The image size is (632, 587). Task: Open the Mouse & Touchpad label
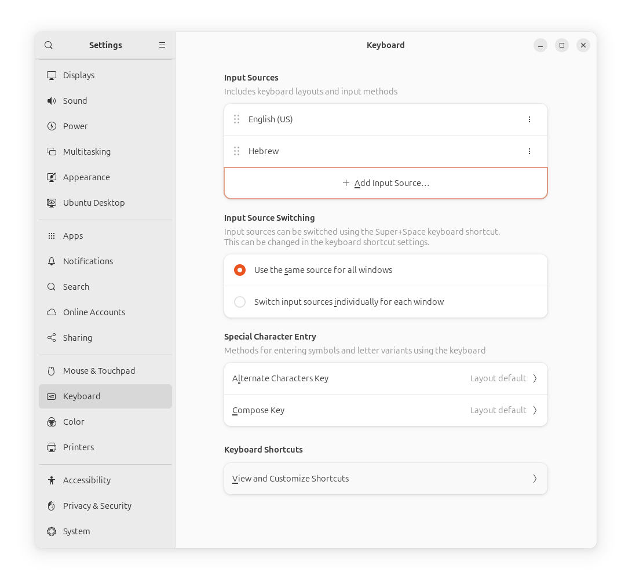pos(99,371)
